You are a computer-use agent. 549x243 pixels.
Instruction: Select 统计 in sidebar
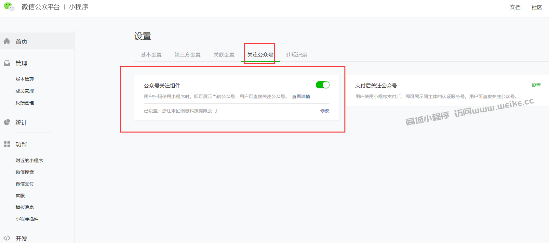[21, 122]
